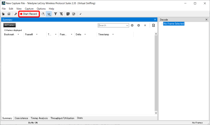Open the Search box dropdown arrow
This screenshot has height=125, width=210.
[x=127, y=25]
